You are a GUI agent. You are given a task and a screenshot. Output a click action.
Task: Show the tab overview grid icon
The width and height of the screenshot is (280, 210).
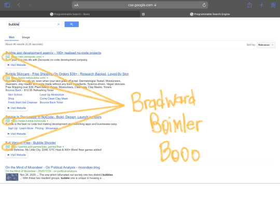coord(273,5)
